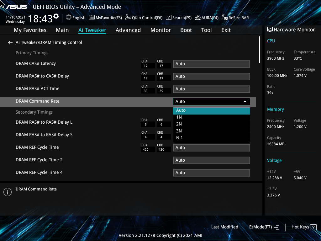Screen dimensions: 321x241
Task: Click the Primary Timings heading
Action: point(32,53)
